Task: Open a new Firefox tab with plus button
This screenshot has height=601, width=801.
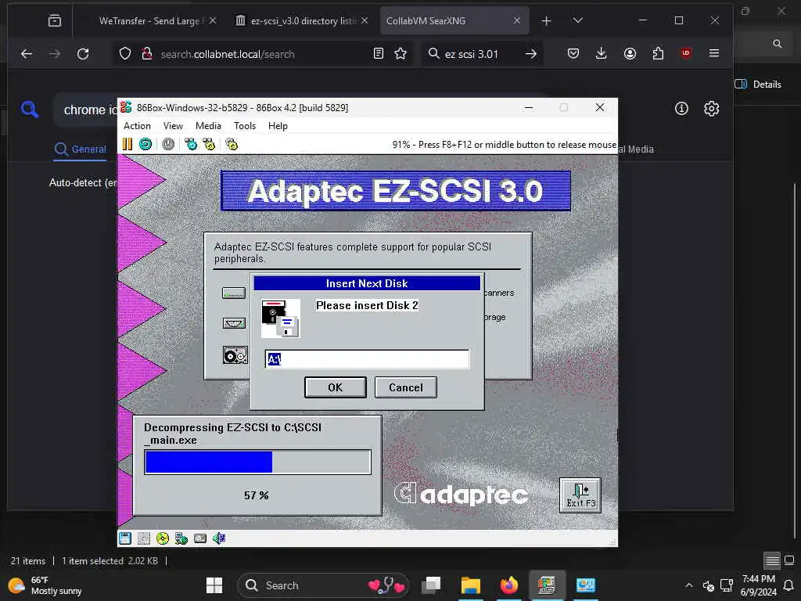Action: [x=546, y=20]
